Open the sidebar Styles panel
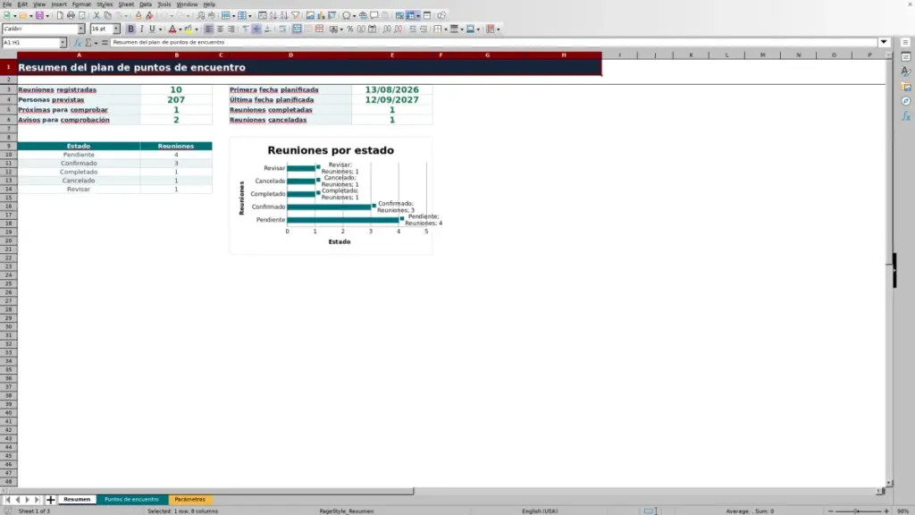This screenshot has width=915, height=515. tap(906, 72)
